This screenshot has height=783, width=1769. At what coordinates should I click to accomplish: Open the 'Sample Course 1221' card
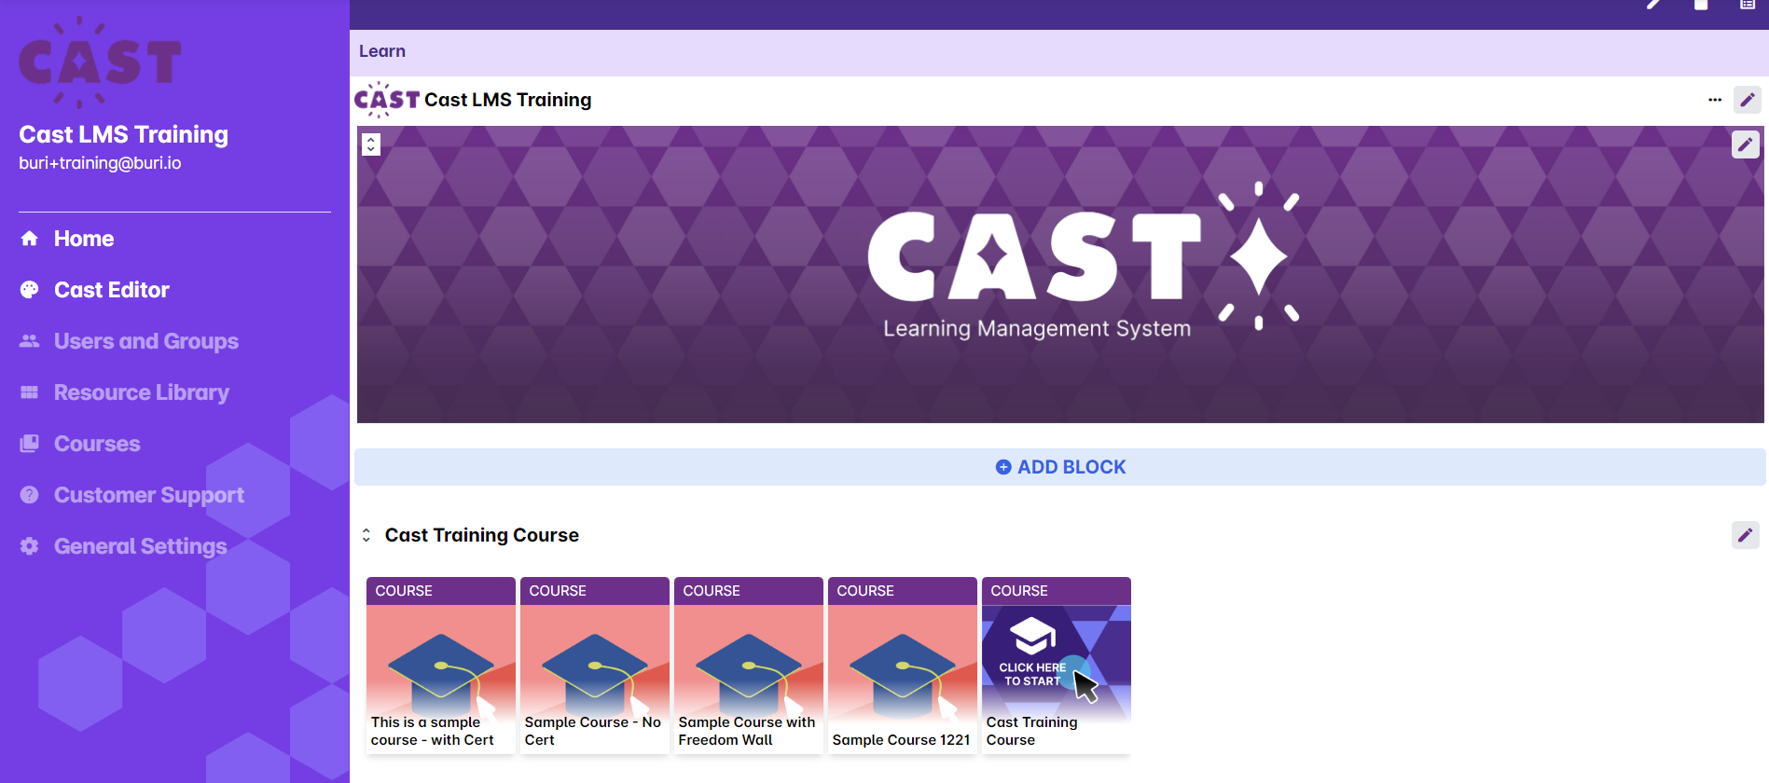point(903,666)
